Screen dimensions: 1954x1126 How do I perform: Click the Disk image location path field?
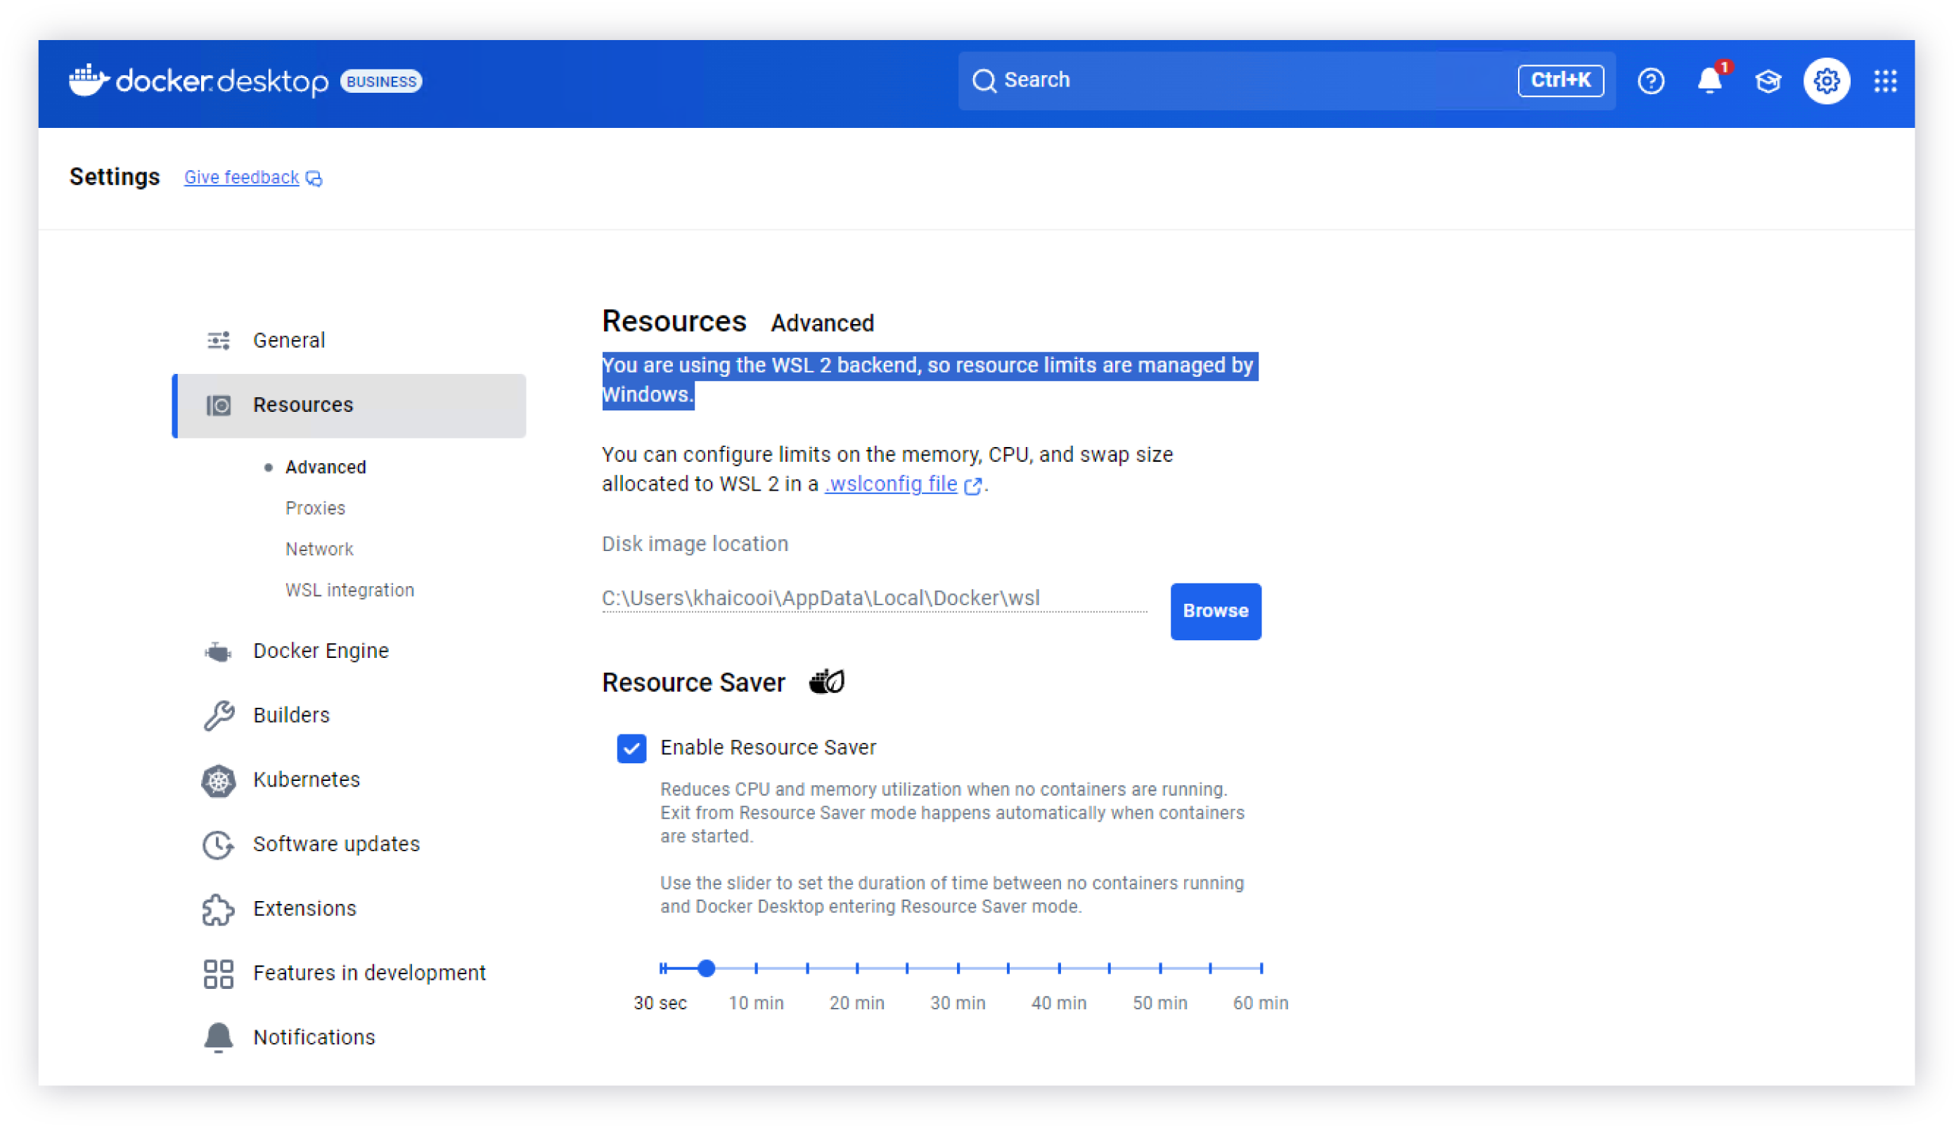[x=873, y=599]
